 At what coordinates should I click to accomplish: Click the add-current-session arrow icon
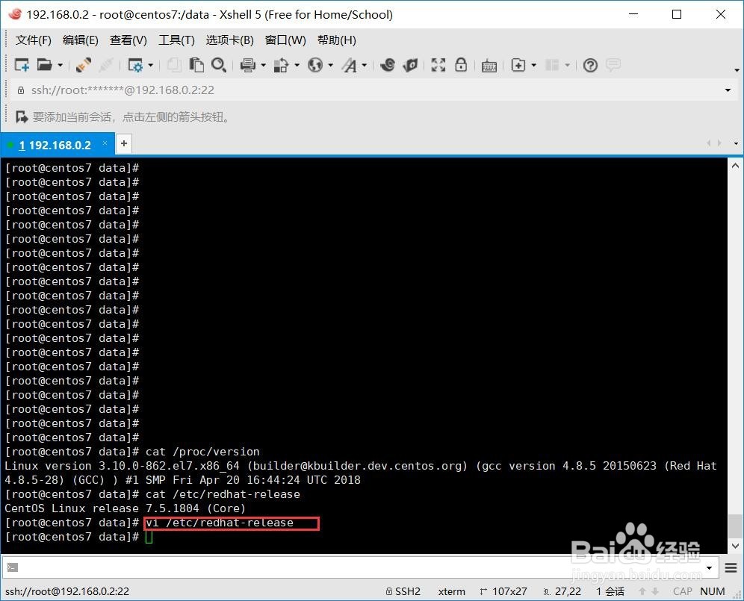tap(22, 116)
